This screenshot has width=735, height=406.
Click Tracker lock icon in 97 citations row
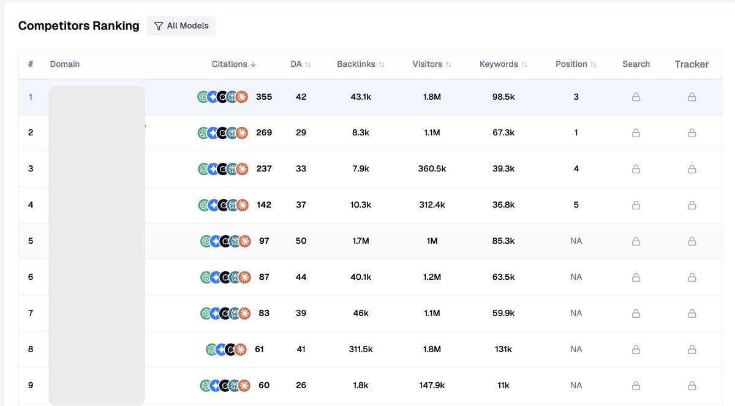tap(692, 241)
